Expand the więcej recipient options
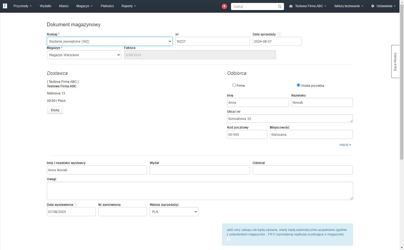The width and height of the screenshot is (404, 250). 345,145
